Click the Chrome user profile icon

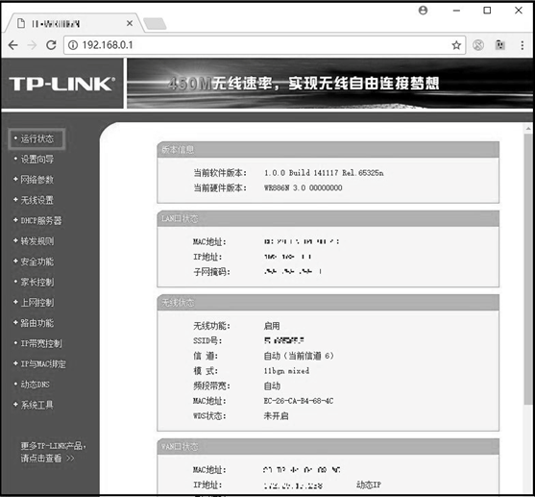tap(423, 11)
